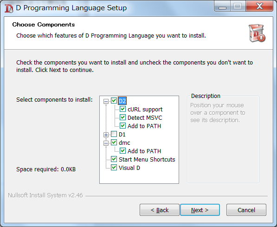This screenshot has width=277, height=227.
Task: Toggle the Add to PATH checkbox under dmc
Action: (x=122, y=151)
